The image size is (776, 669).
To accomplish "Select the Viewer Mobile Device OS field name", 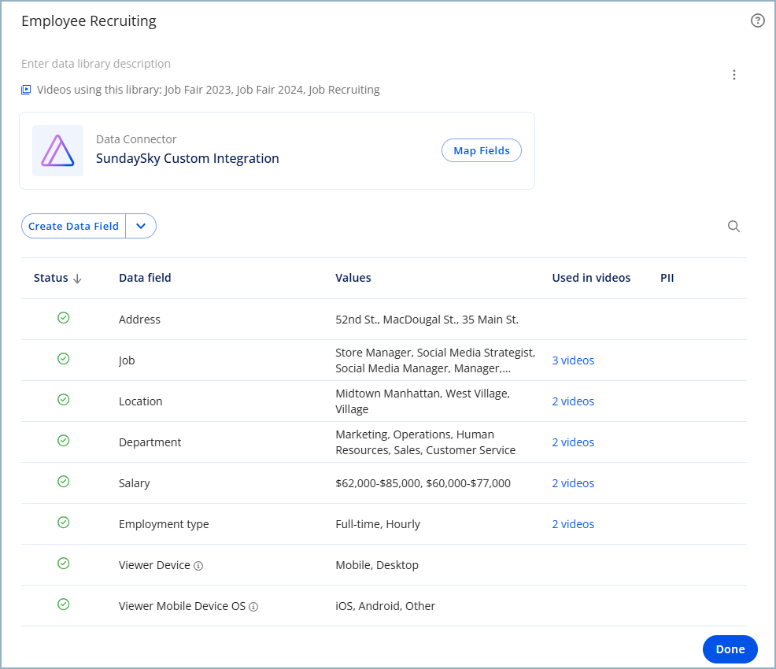I will (x=182, y=606).
